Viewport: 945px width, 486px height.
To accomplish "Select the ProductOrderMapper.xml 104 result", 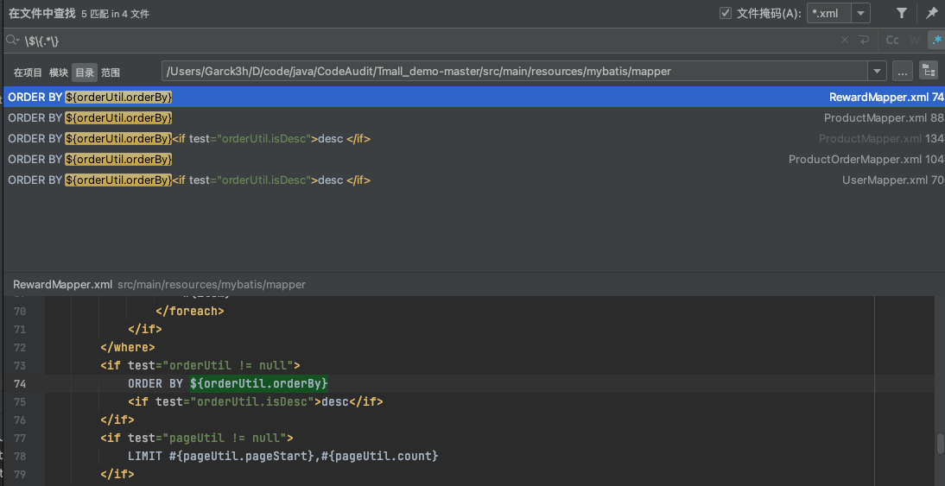I will coord(473,159).
